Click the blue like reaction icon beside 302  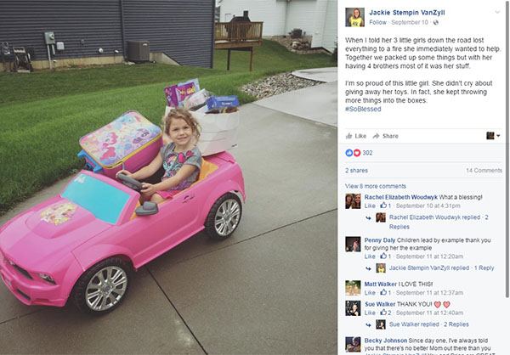coord(349,153)
